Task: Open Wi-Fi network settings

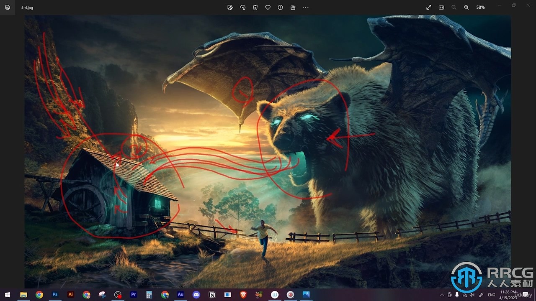Action: click(464, 295)
